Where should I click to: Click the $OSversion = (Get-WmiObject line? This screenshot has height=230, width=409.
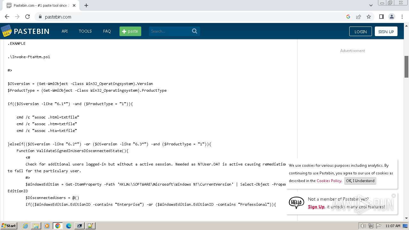click(80, 84)
